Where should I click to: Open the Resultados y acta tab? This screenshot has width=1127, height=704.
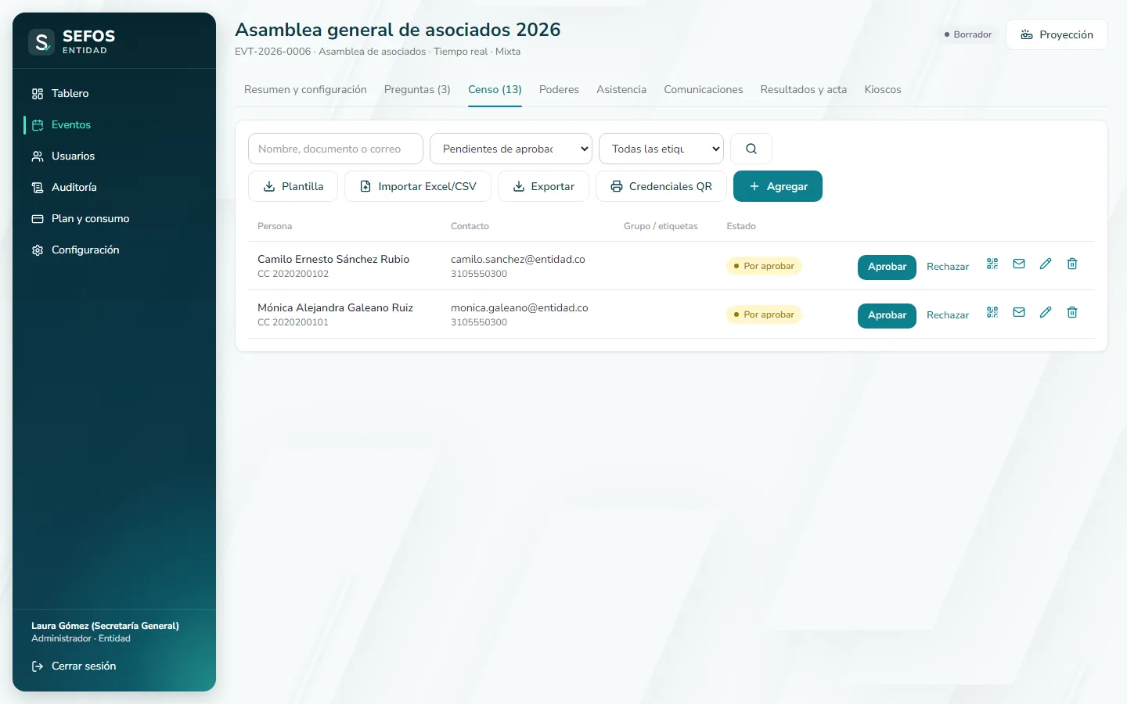tap(804, 90)
